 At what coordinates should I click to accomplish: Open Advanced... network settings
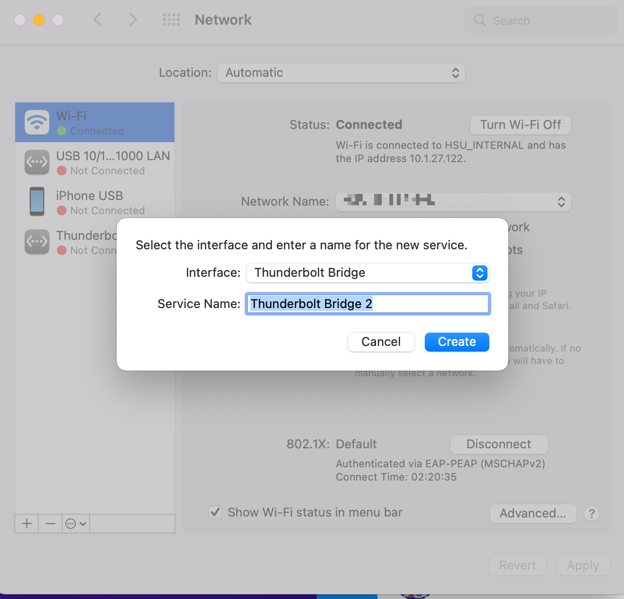[533, 514]
